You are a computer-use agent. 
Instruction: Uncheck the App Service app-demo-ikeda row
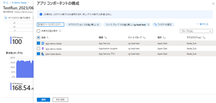pos(38,43)
